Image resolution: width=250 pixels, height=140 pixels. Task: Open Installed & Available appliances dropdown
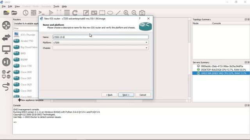[x=26, y=23]
